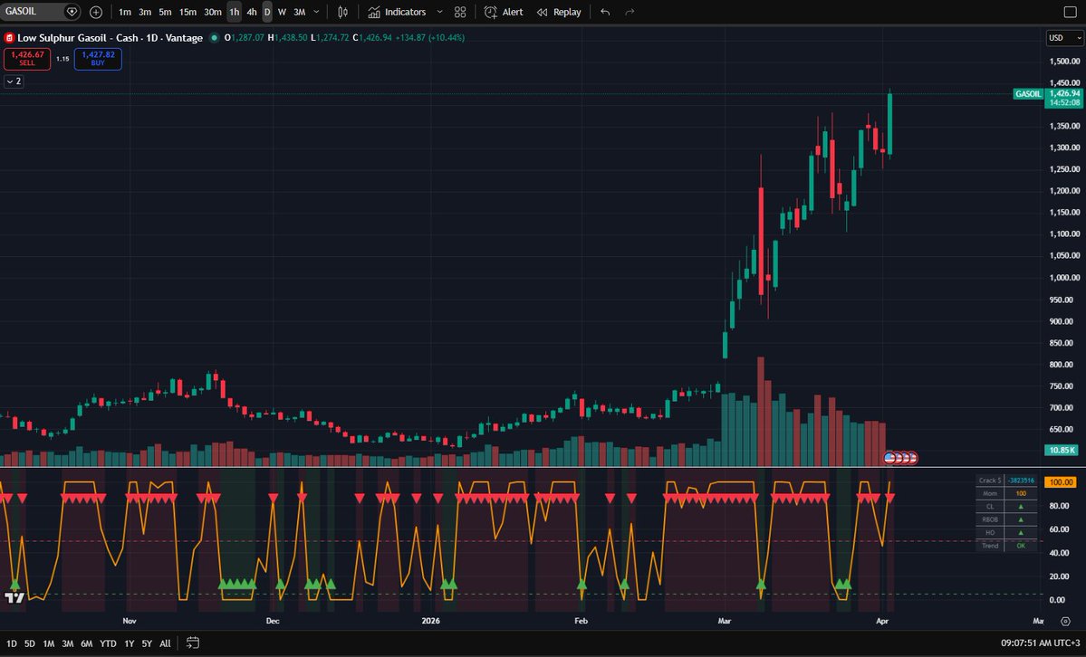Click the Crack S value -3823516
The height and width of the screenshot is (657, 1086).
coord(1021,481)
